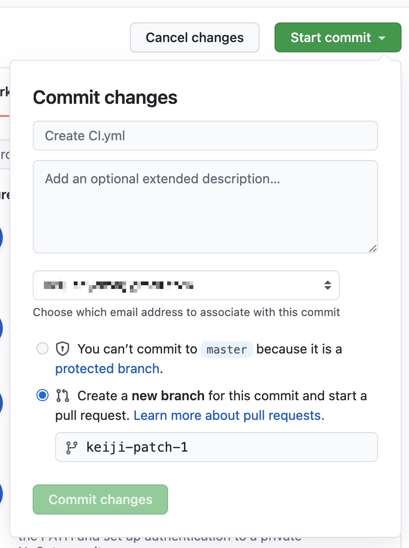The image size is (409, 548).
Task: Click the up-down arrows on the email selector
Action: coord(327,285)
